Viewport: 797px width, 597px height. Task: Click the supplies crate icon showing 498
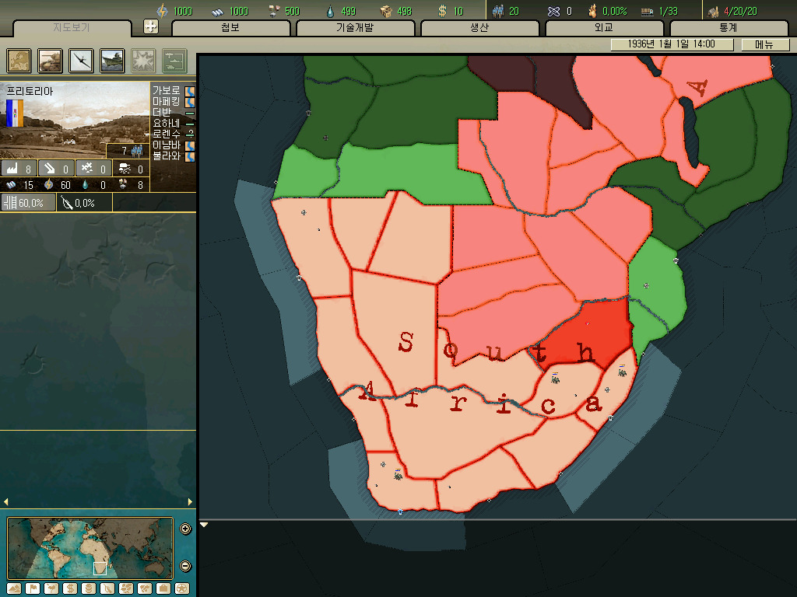(386, 11)
